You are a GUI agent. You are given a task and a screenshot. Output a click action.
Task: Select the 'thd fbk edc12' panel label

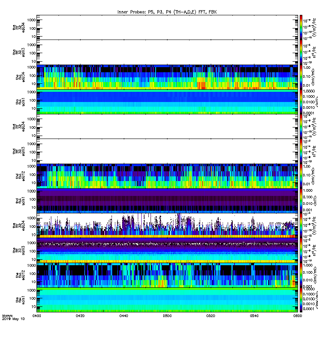20,176
